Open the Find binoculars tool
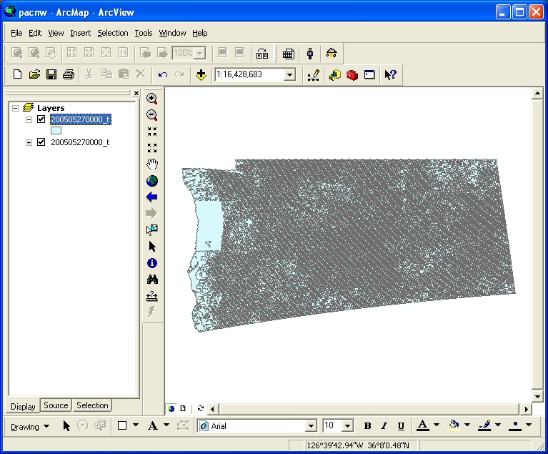 tap(151, 280)
